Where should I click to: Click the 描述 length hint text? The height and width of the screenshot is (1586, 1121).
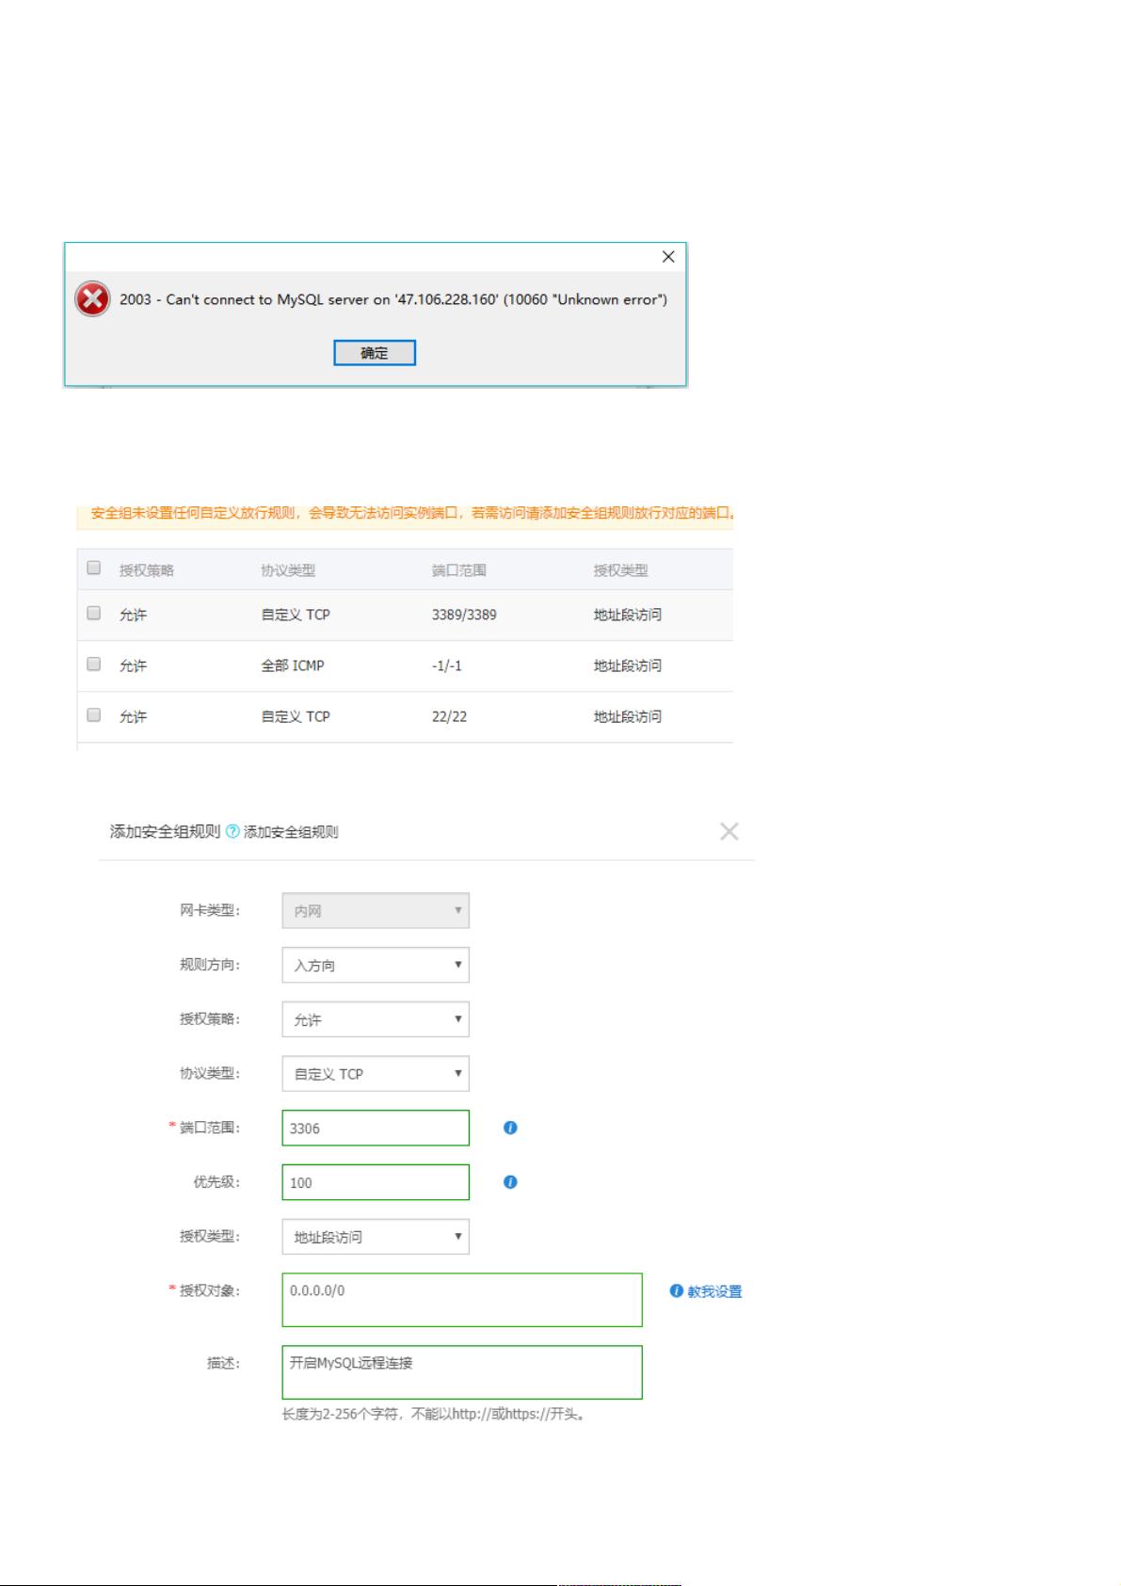pyautogui.click(x=434, y=1414)
